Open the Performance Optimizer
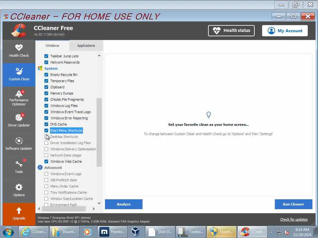 [x=19, y=98]
